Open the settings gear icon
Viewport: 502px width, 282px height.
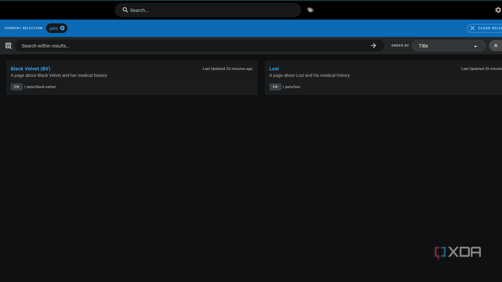[x=498, y=10]
